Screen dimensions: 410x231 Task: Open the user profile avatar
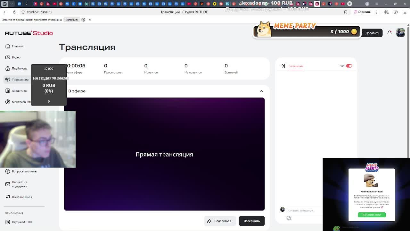pyautogui.click(x=400, y=33)
